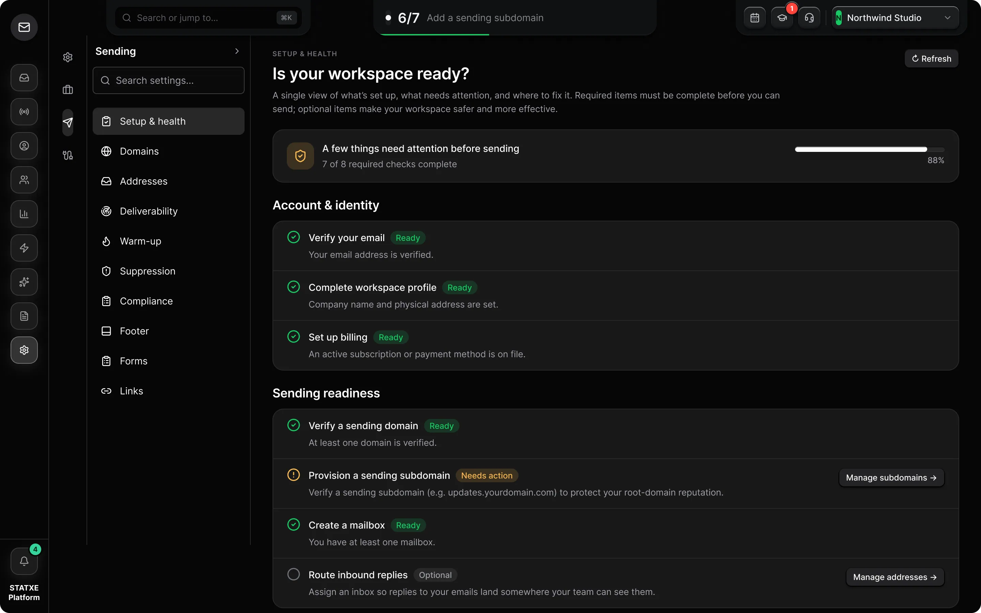Click Manage addresses button
981x613 pixels.
pyautogui.click(x=895, y=577)
